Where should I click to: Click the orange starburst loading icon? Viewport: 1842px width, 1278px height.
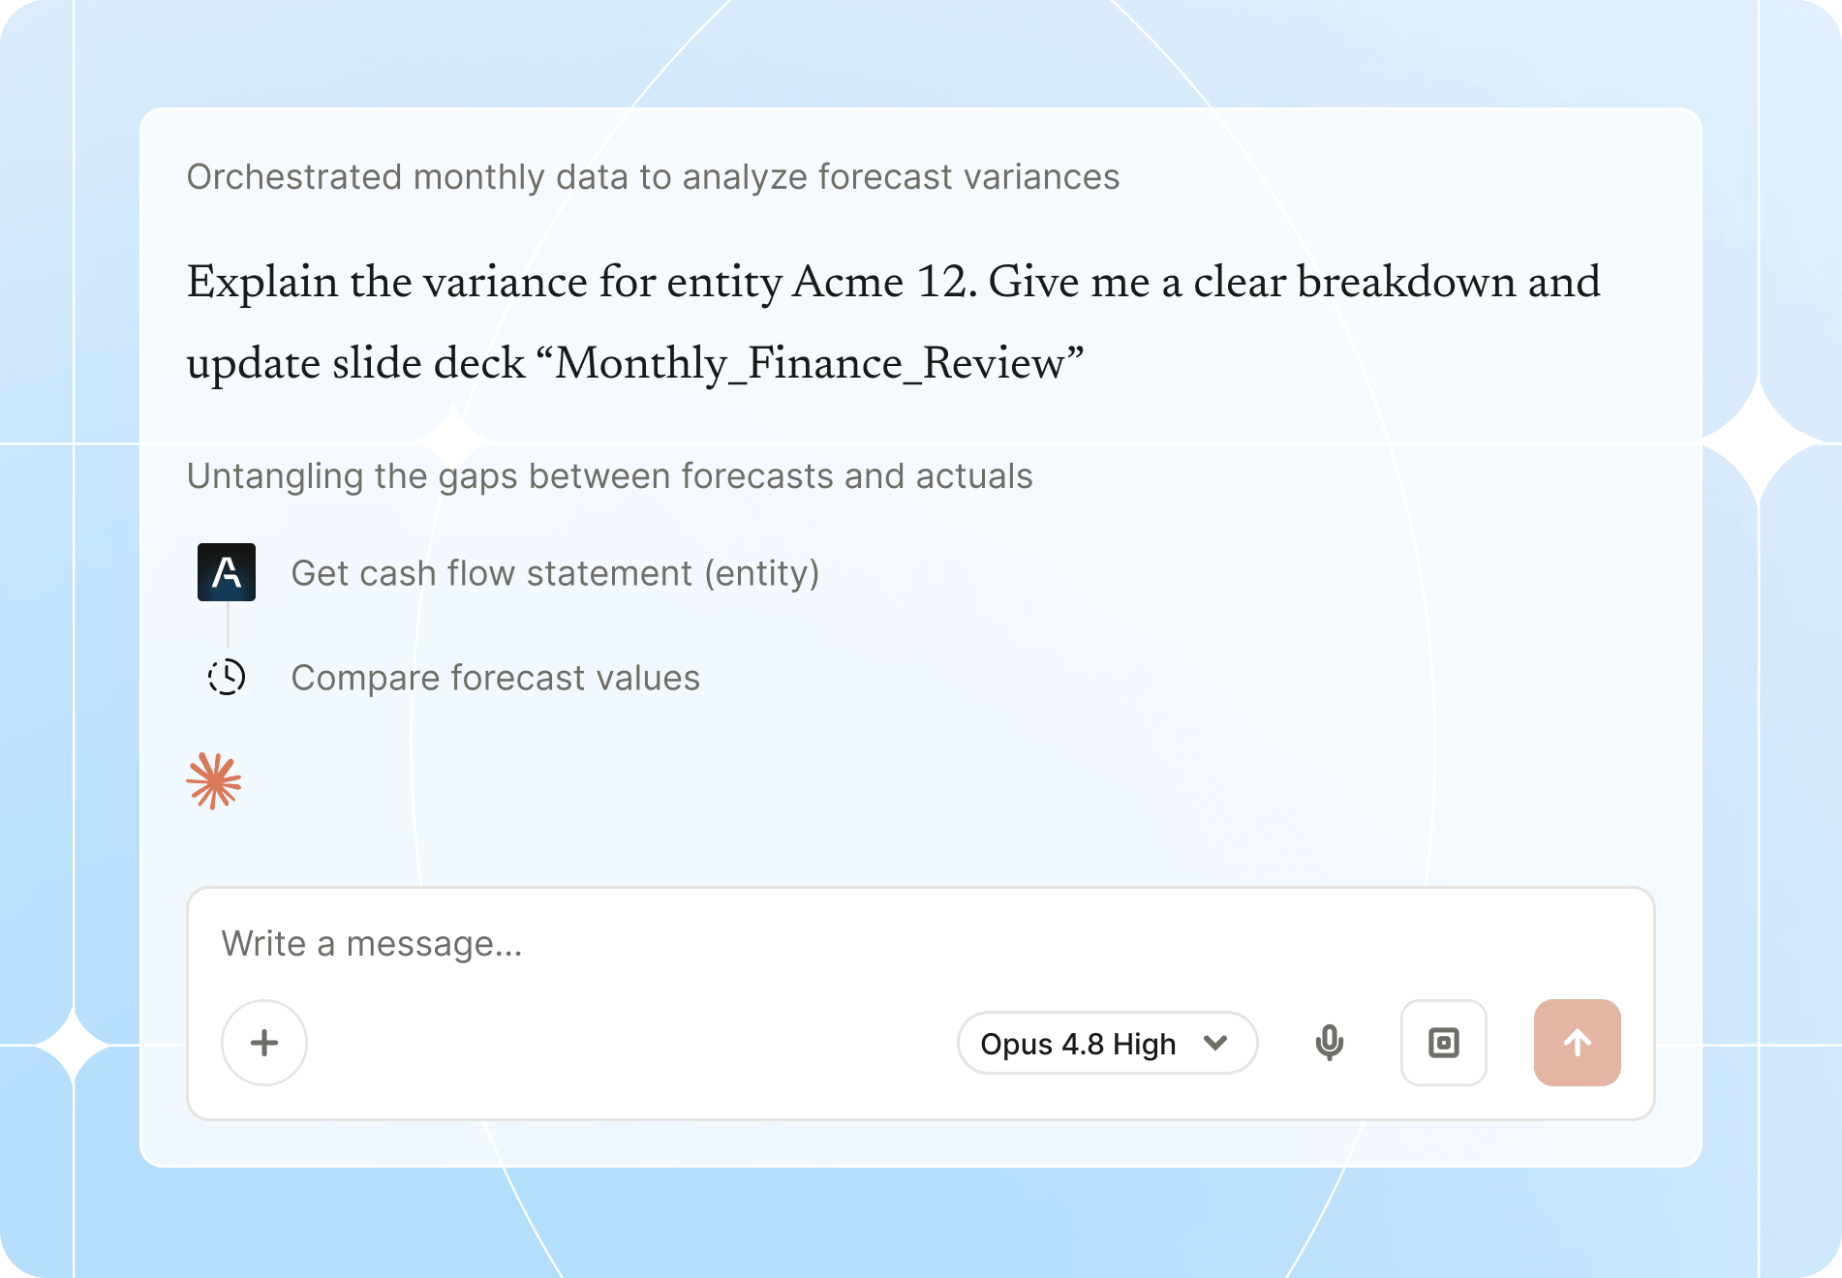pyautogui.click(x=214, y=781)
